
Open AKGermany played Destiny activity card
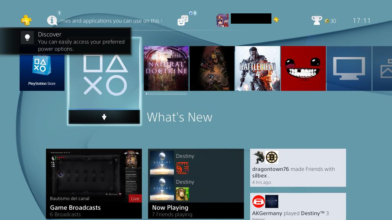[x=298, y=207]
